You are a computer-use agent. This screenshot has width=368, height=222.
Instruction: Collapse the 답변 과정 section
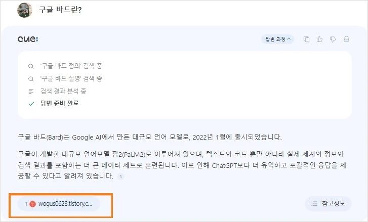pyautogui.click(x=278, y=39)
